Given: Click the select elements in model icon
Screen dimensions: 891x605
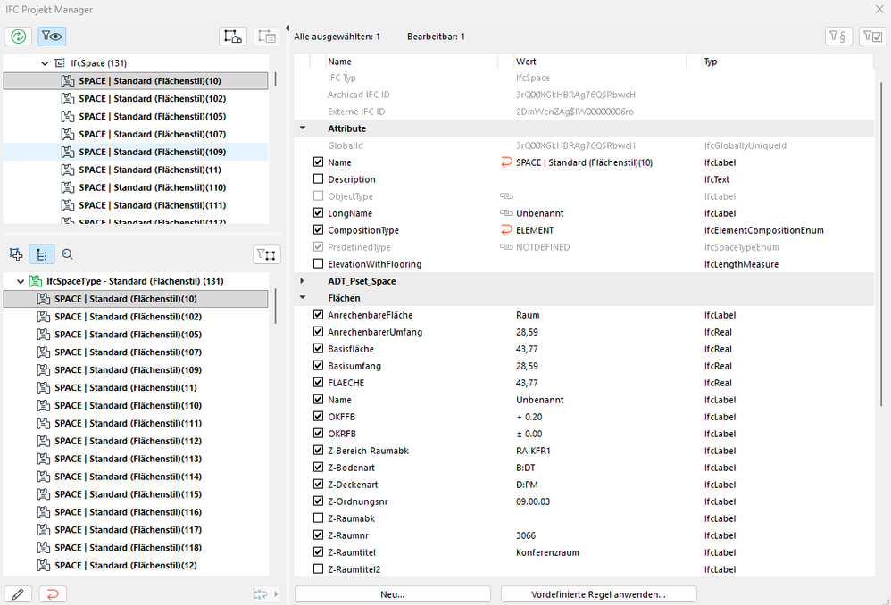Looking at the screenshot, I should click(x=233, y=37).
